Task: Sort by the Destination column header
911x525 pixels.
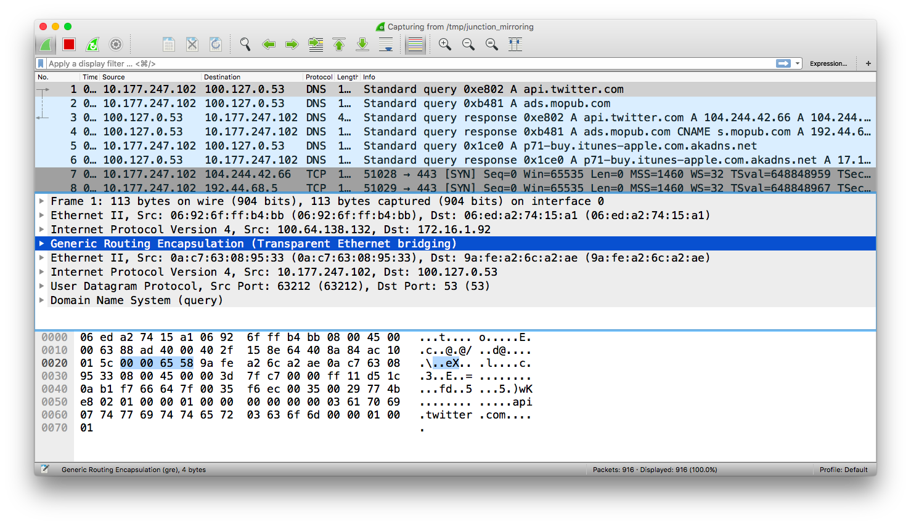Action: coord(222,77)
